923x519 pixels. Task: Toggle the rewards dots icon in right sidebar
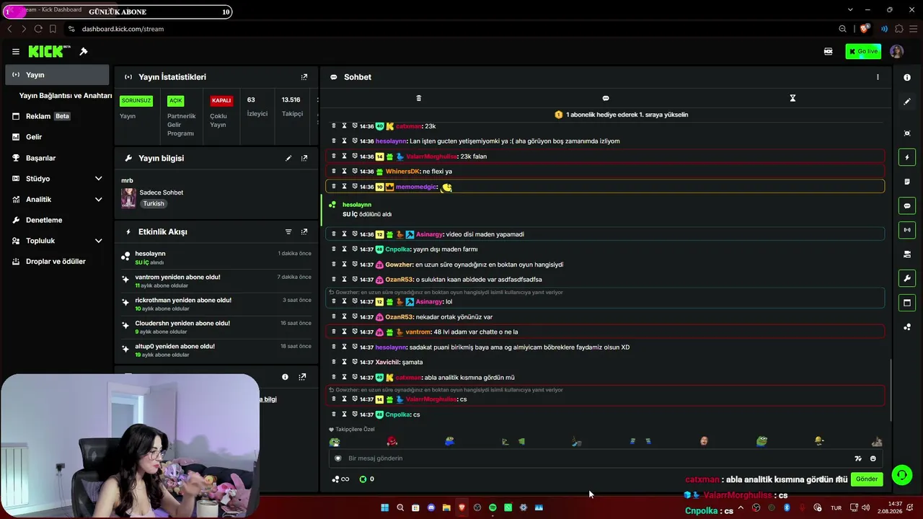coord(907,327)
